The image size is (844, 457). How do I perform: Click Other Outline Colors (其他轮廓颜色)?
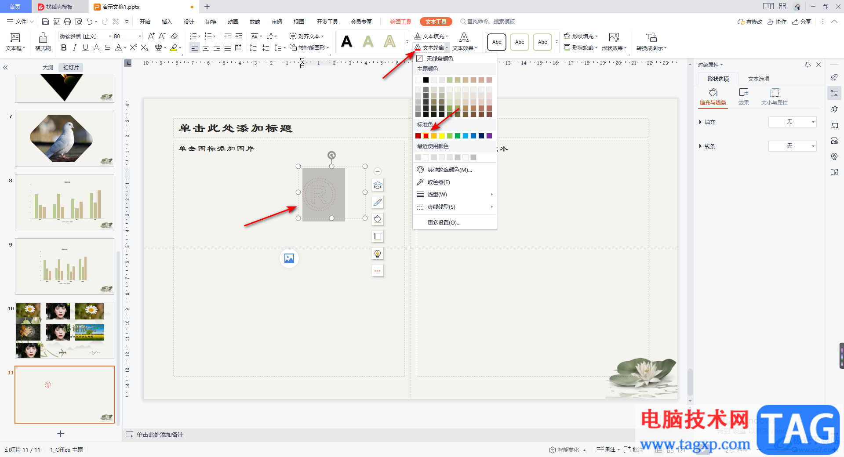tap(455, 170)
